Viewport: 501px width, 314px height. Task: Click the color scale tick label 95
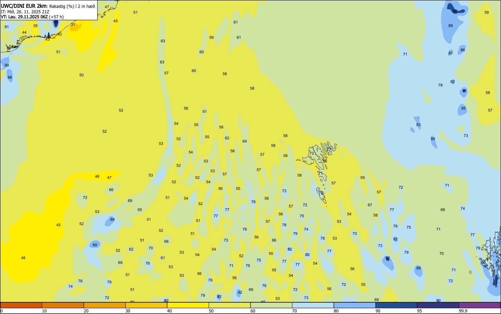coord(420,311)
